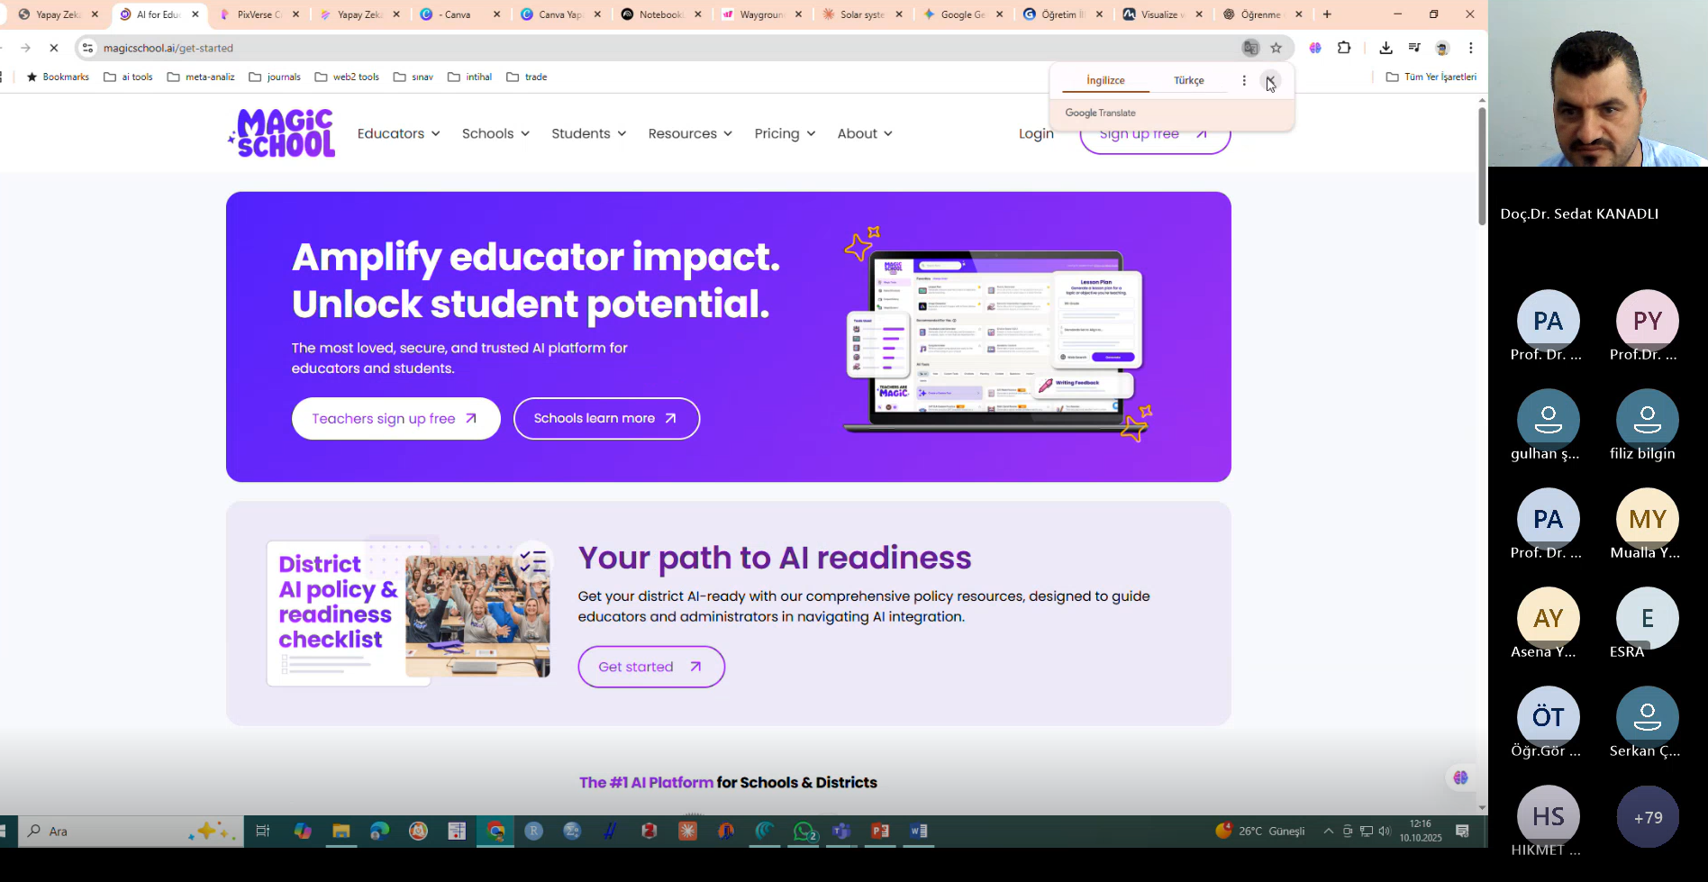Click the media control icon in toolbar
Screen dimensions: 1708x882
click(x=1414, y=48)
